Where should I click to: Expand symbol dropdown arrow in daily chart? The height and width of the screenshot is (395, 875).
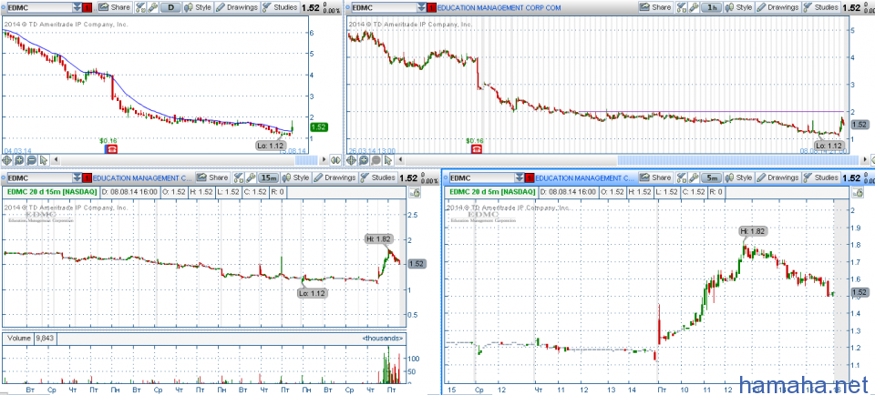click(x=77, y=8)
